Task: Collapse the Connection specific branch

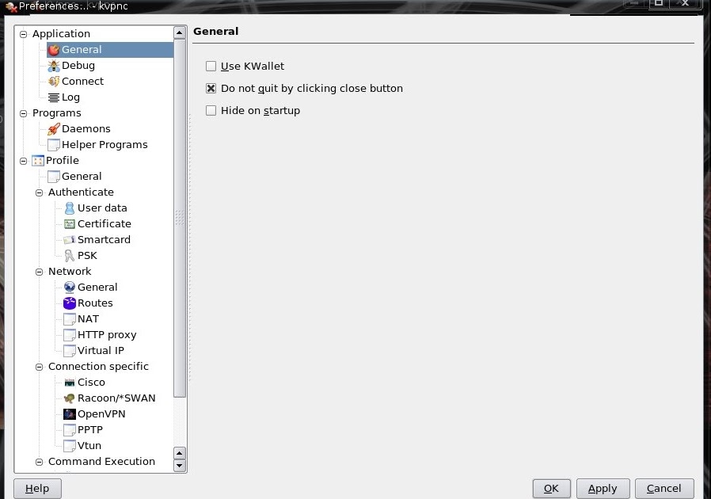Action: pos(40,367)
